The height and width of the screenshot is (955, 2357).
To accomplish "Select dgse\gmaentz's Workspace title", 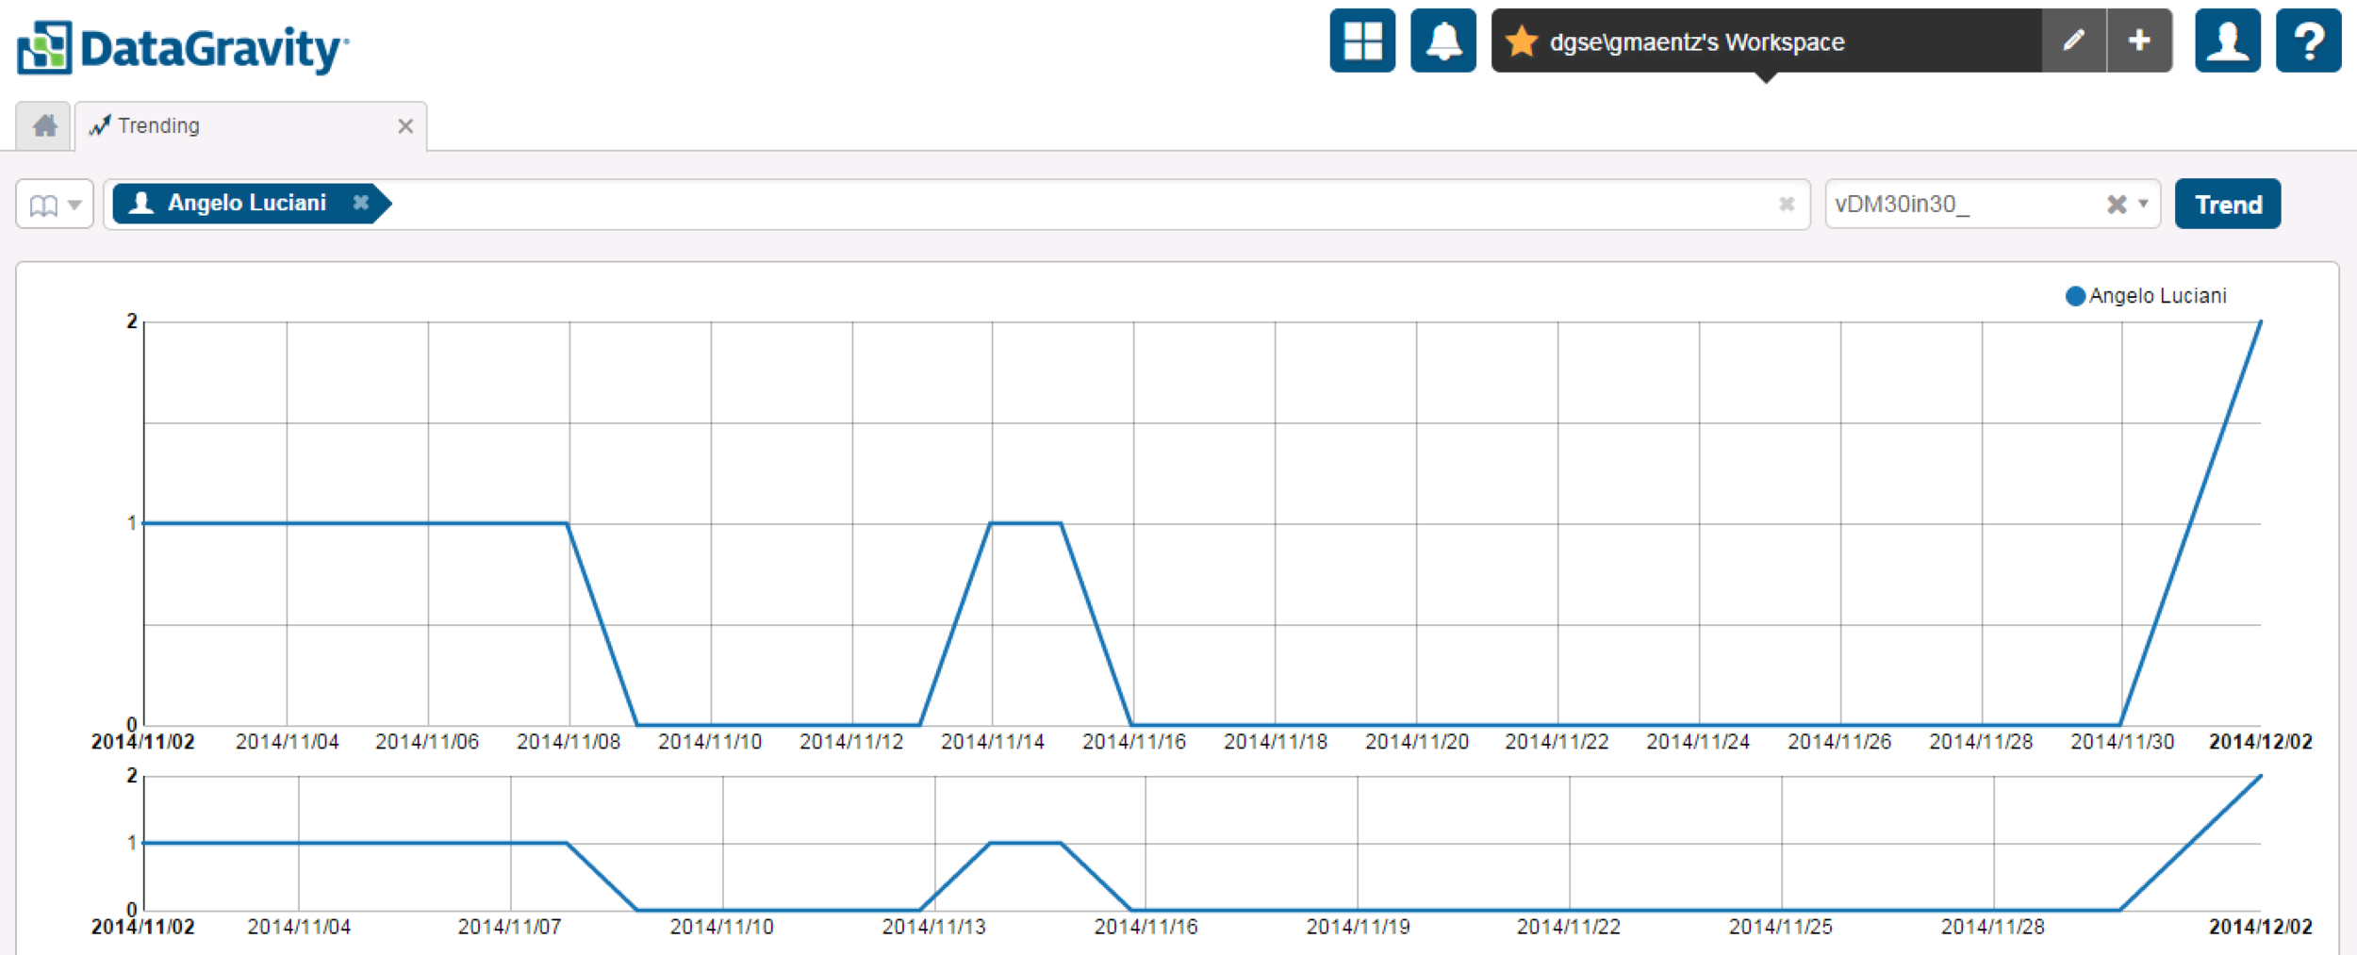I will (1697, 42).
